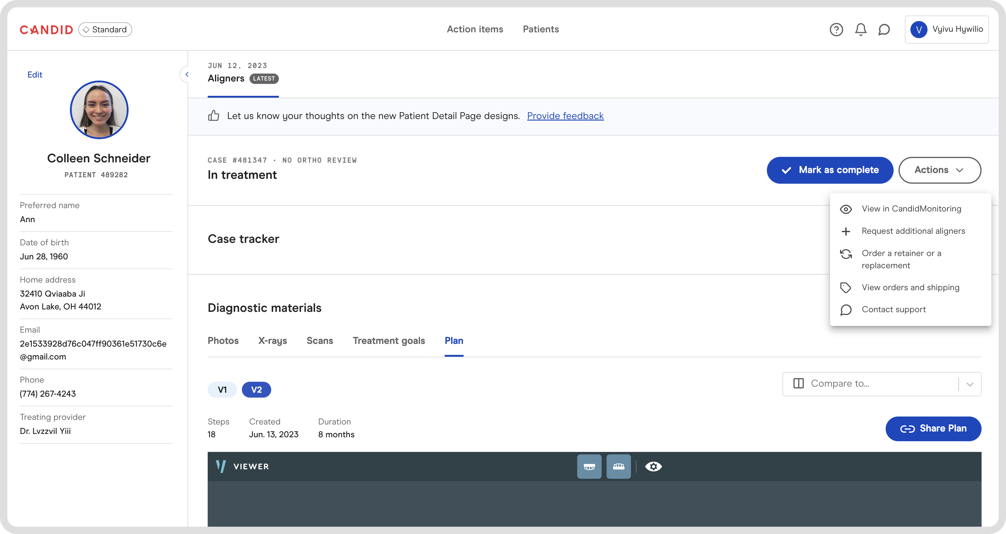
Task: Toggle viewer visibility settings eye icon
Action: (x=653, y=467)
